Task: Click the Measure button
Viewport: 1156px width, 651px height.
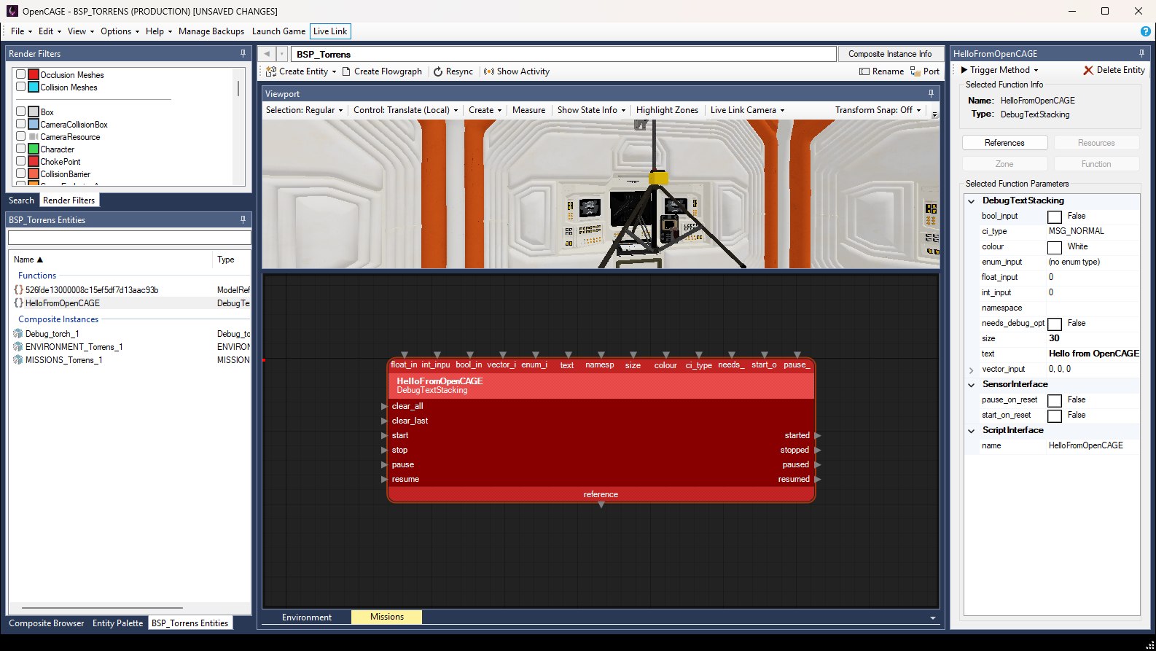Action: [528, 110]
